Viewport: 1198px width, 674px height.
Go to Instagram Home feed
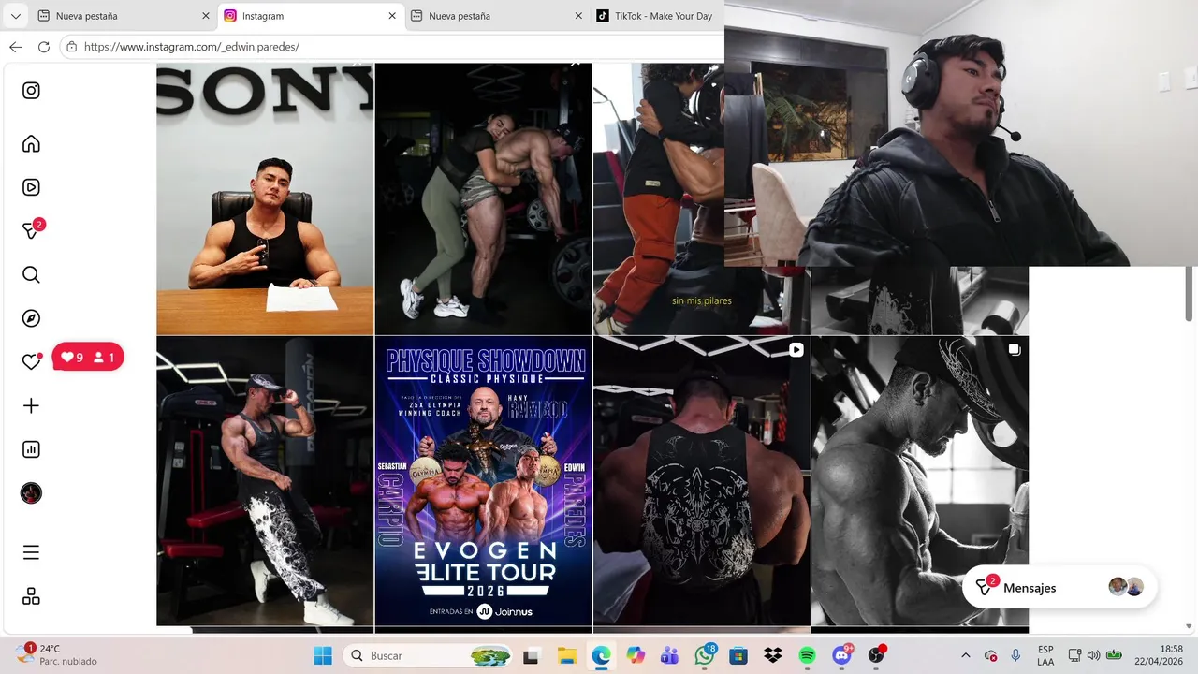[31, 143]
